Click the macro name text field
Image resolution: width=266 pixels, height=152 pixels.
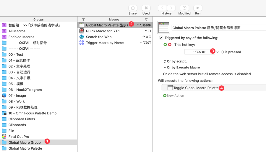[218, 28]
